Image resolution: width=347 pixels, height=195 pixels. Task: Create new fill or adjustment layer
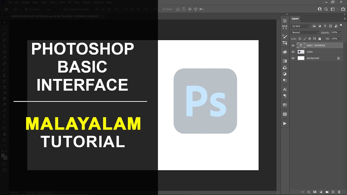click(321, 192)
